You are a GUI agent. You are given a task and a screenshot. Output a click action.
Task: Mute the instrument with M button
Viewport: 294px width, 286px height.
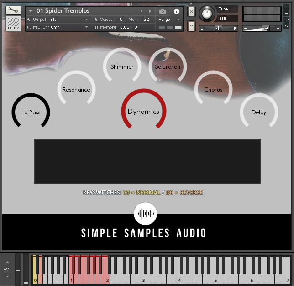191,26
